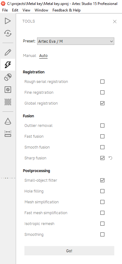Enable Hole filling checkbox
The height and width of the screenshot is (264, 122).
pos(102,191)
